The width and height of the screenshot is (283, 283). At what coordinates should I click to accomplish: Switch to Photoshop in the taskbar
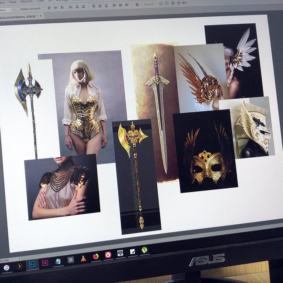[x=32, y=264]
